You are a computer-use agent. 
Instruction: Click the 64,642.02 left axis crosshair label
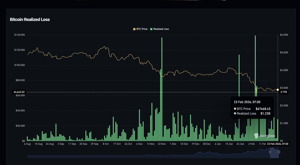(x=19, y=92)
